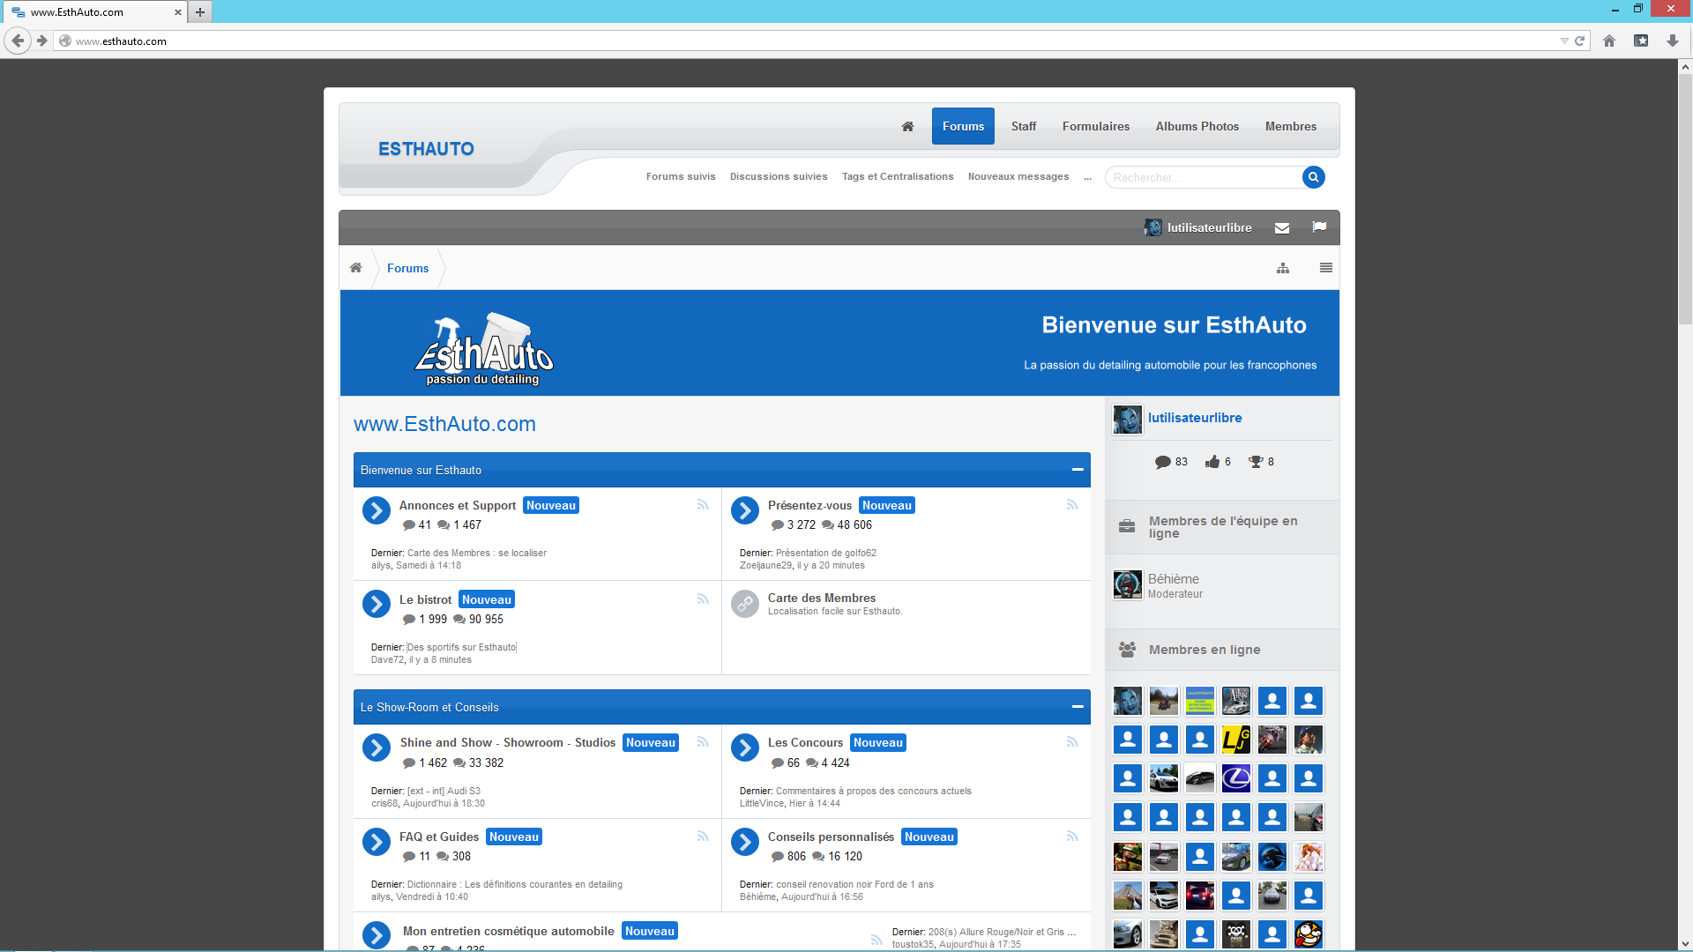Open the browser downloads arrow

point(1673,41)
